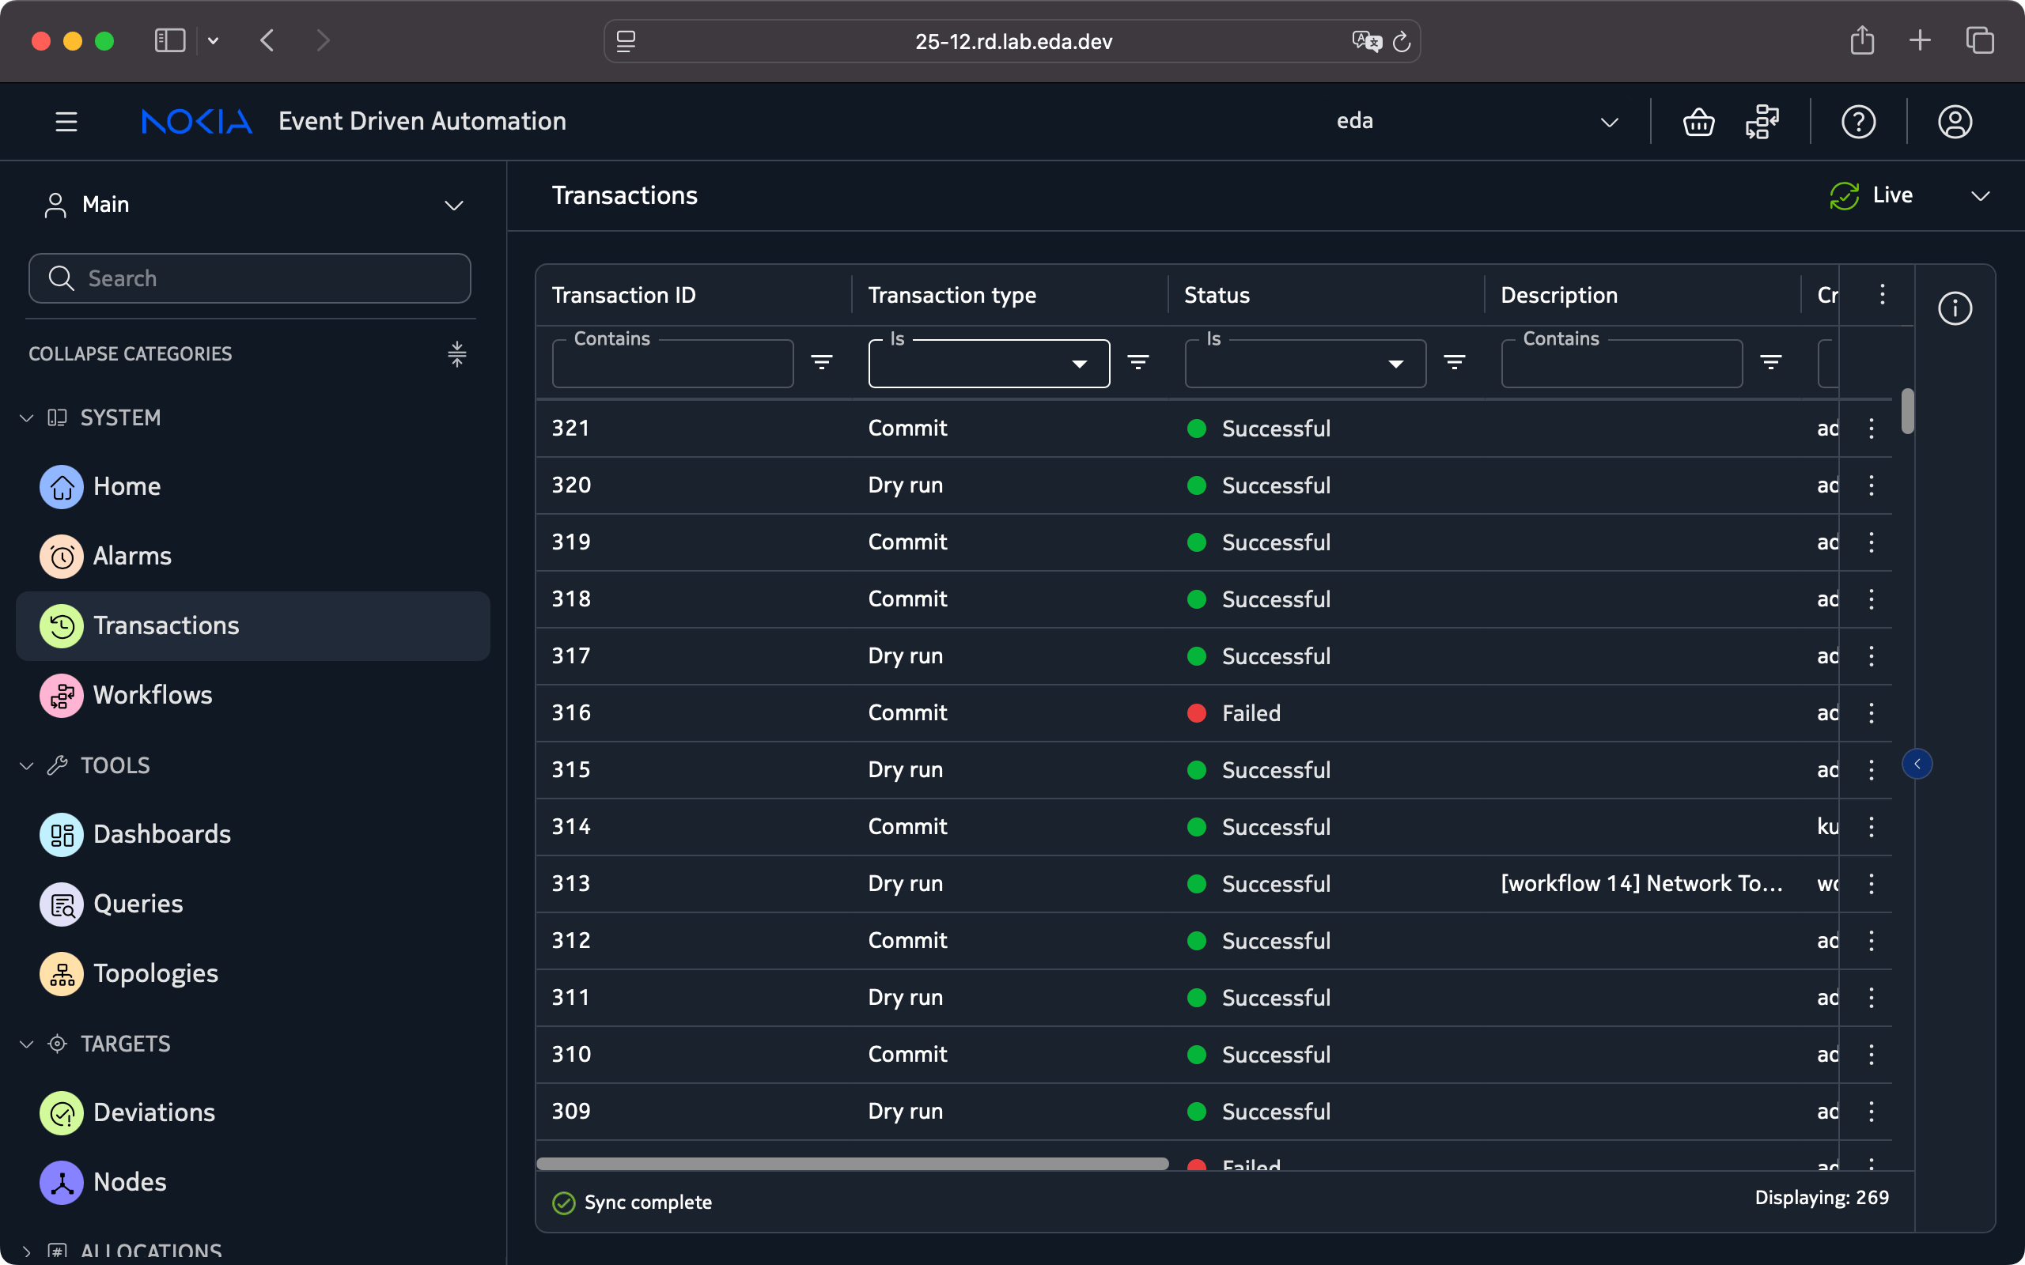Open the Transaction type Is dropdown

pos(988,364)
